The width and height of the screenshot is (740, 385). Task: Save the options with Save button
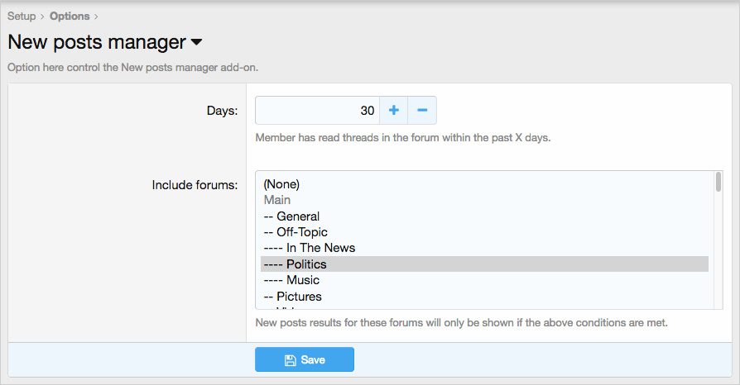305,359
